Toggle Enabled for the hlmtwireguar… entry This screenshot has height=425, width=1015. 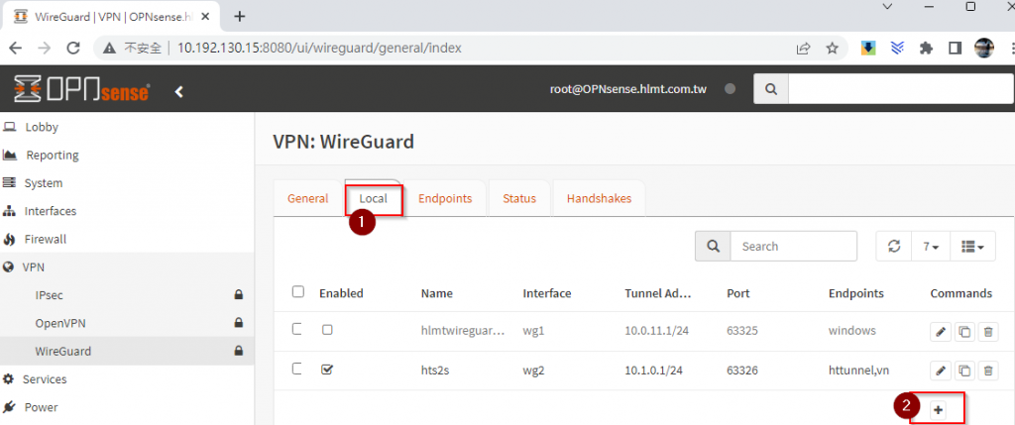(327, 330)
